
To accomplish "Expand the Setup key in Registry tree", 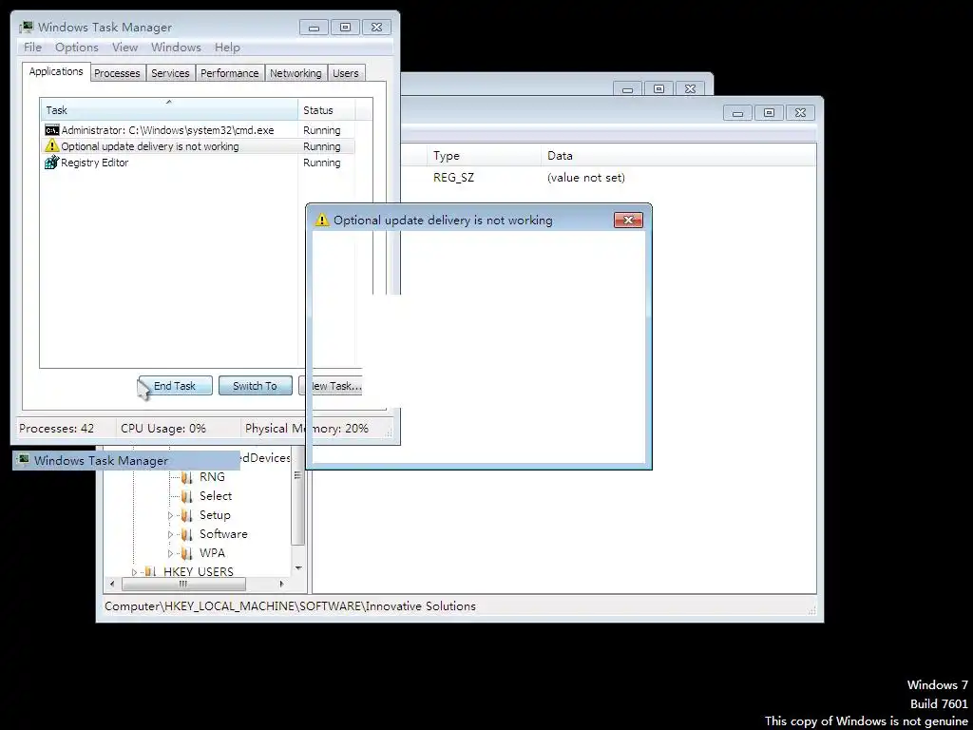I will click(x=171, y=515).
